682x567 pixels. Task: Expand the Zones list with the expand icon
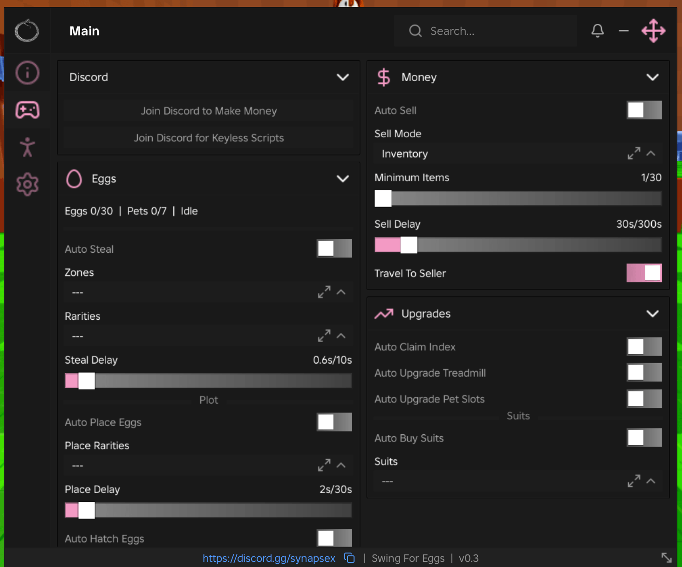point(324,292)
